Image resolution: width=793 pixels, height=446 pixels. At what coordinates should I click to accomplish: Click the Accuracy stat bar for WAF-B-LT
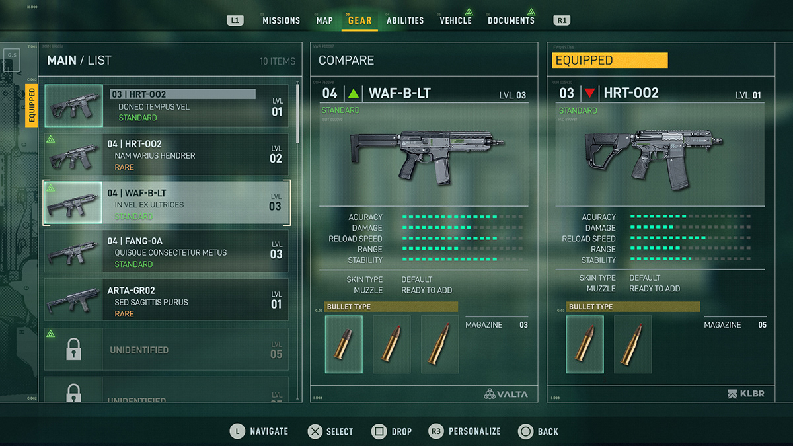(x=463, y=217)
